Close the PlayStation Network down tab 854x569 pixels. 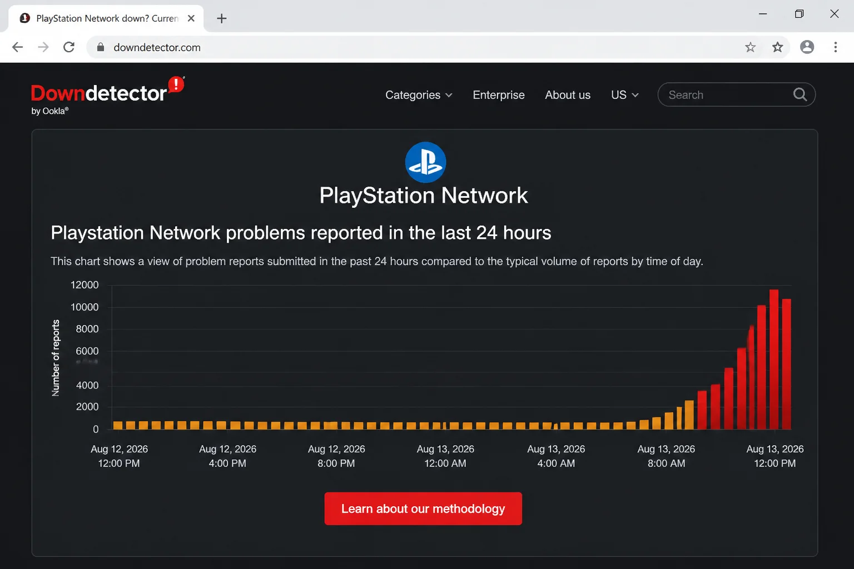click(191, 18)
